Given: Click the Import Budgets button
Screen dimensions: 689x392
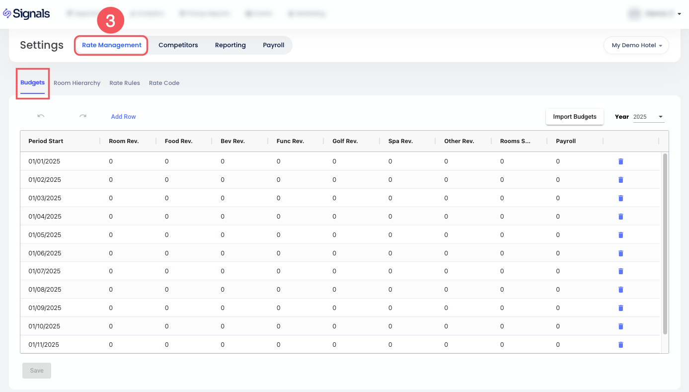Looking at the screenshot, I should click(x=574, y=117).
